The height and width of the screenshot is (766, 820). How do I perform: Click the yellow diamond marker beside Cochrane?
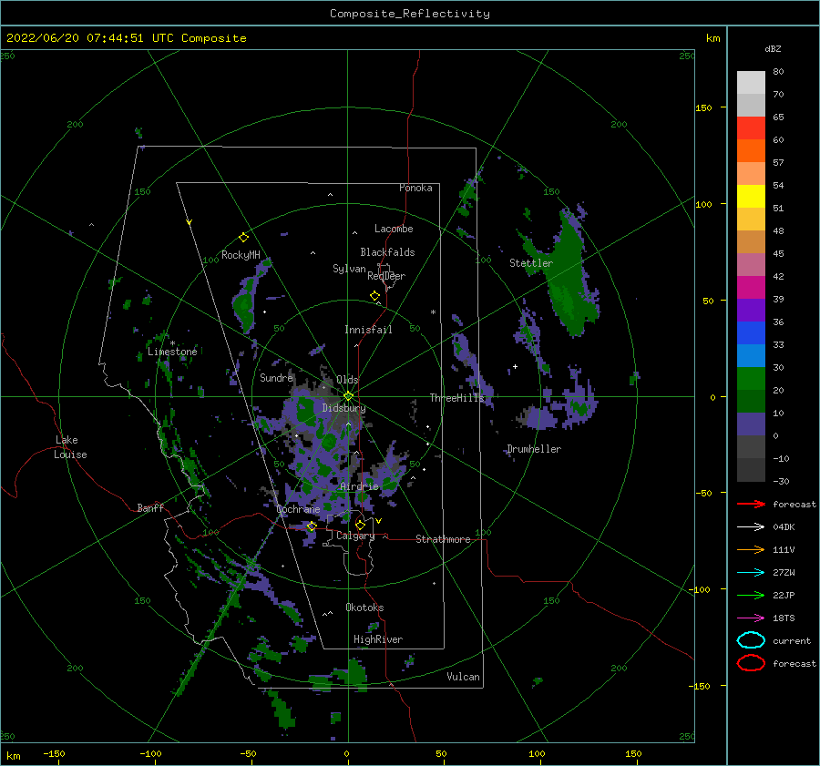click(x=312, y=526)
